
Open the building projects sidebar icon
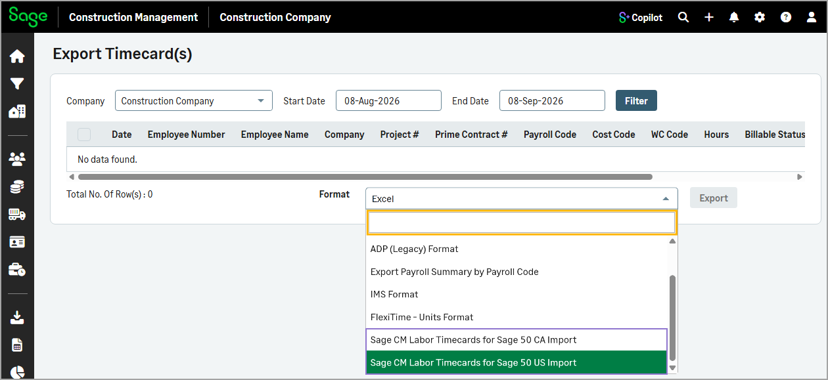click(x=17, y=112)
